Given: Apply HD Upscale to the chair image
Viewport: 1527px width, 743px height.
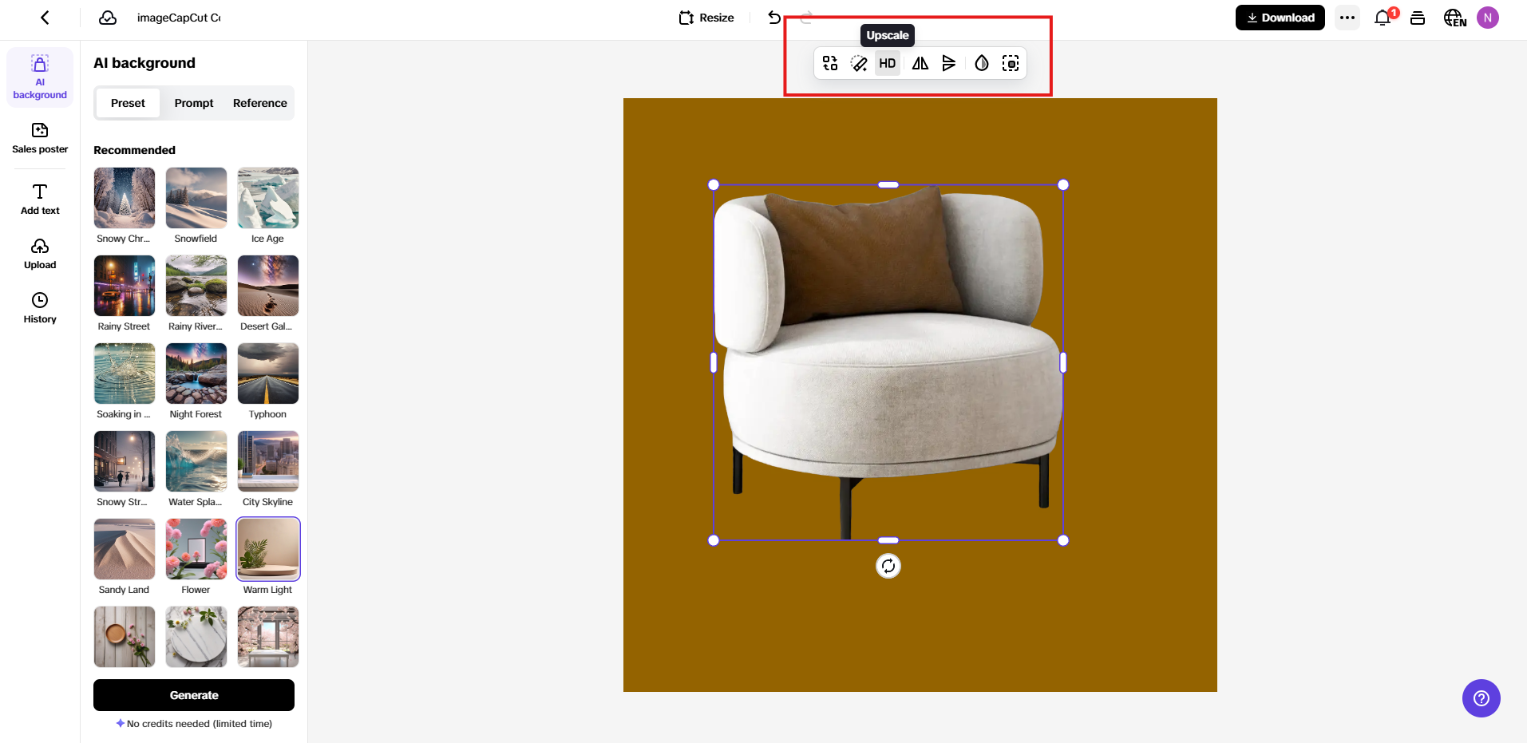Looking at the screenshot, I should click(887, 63).
